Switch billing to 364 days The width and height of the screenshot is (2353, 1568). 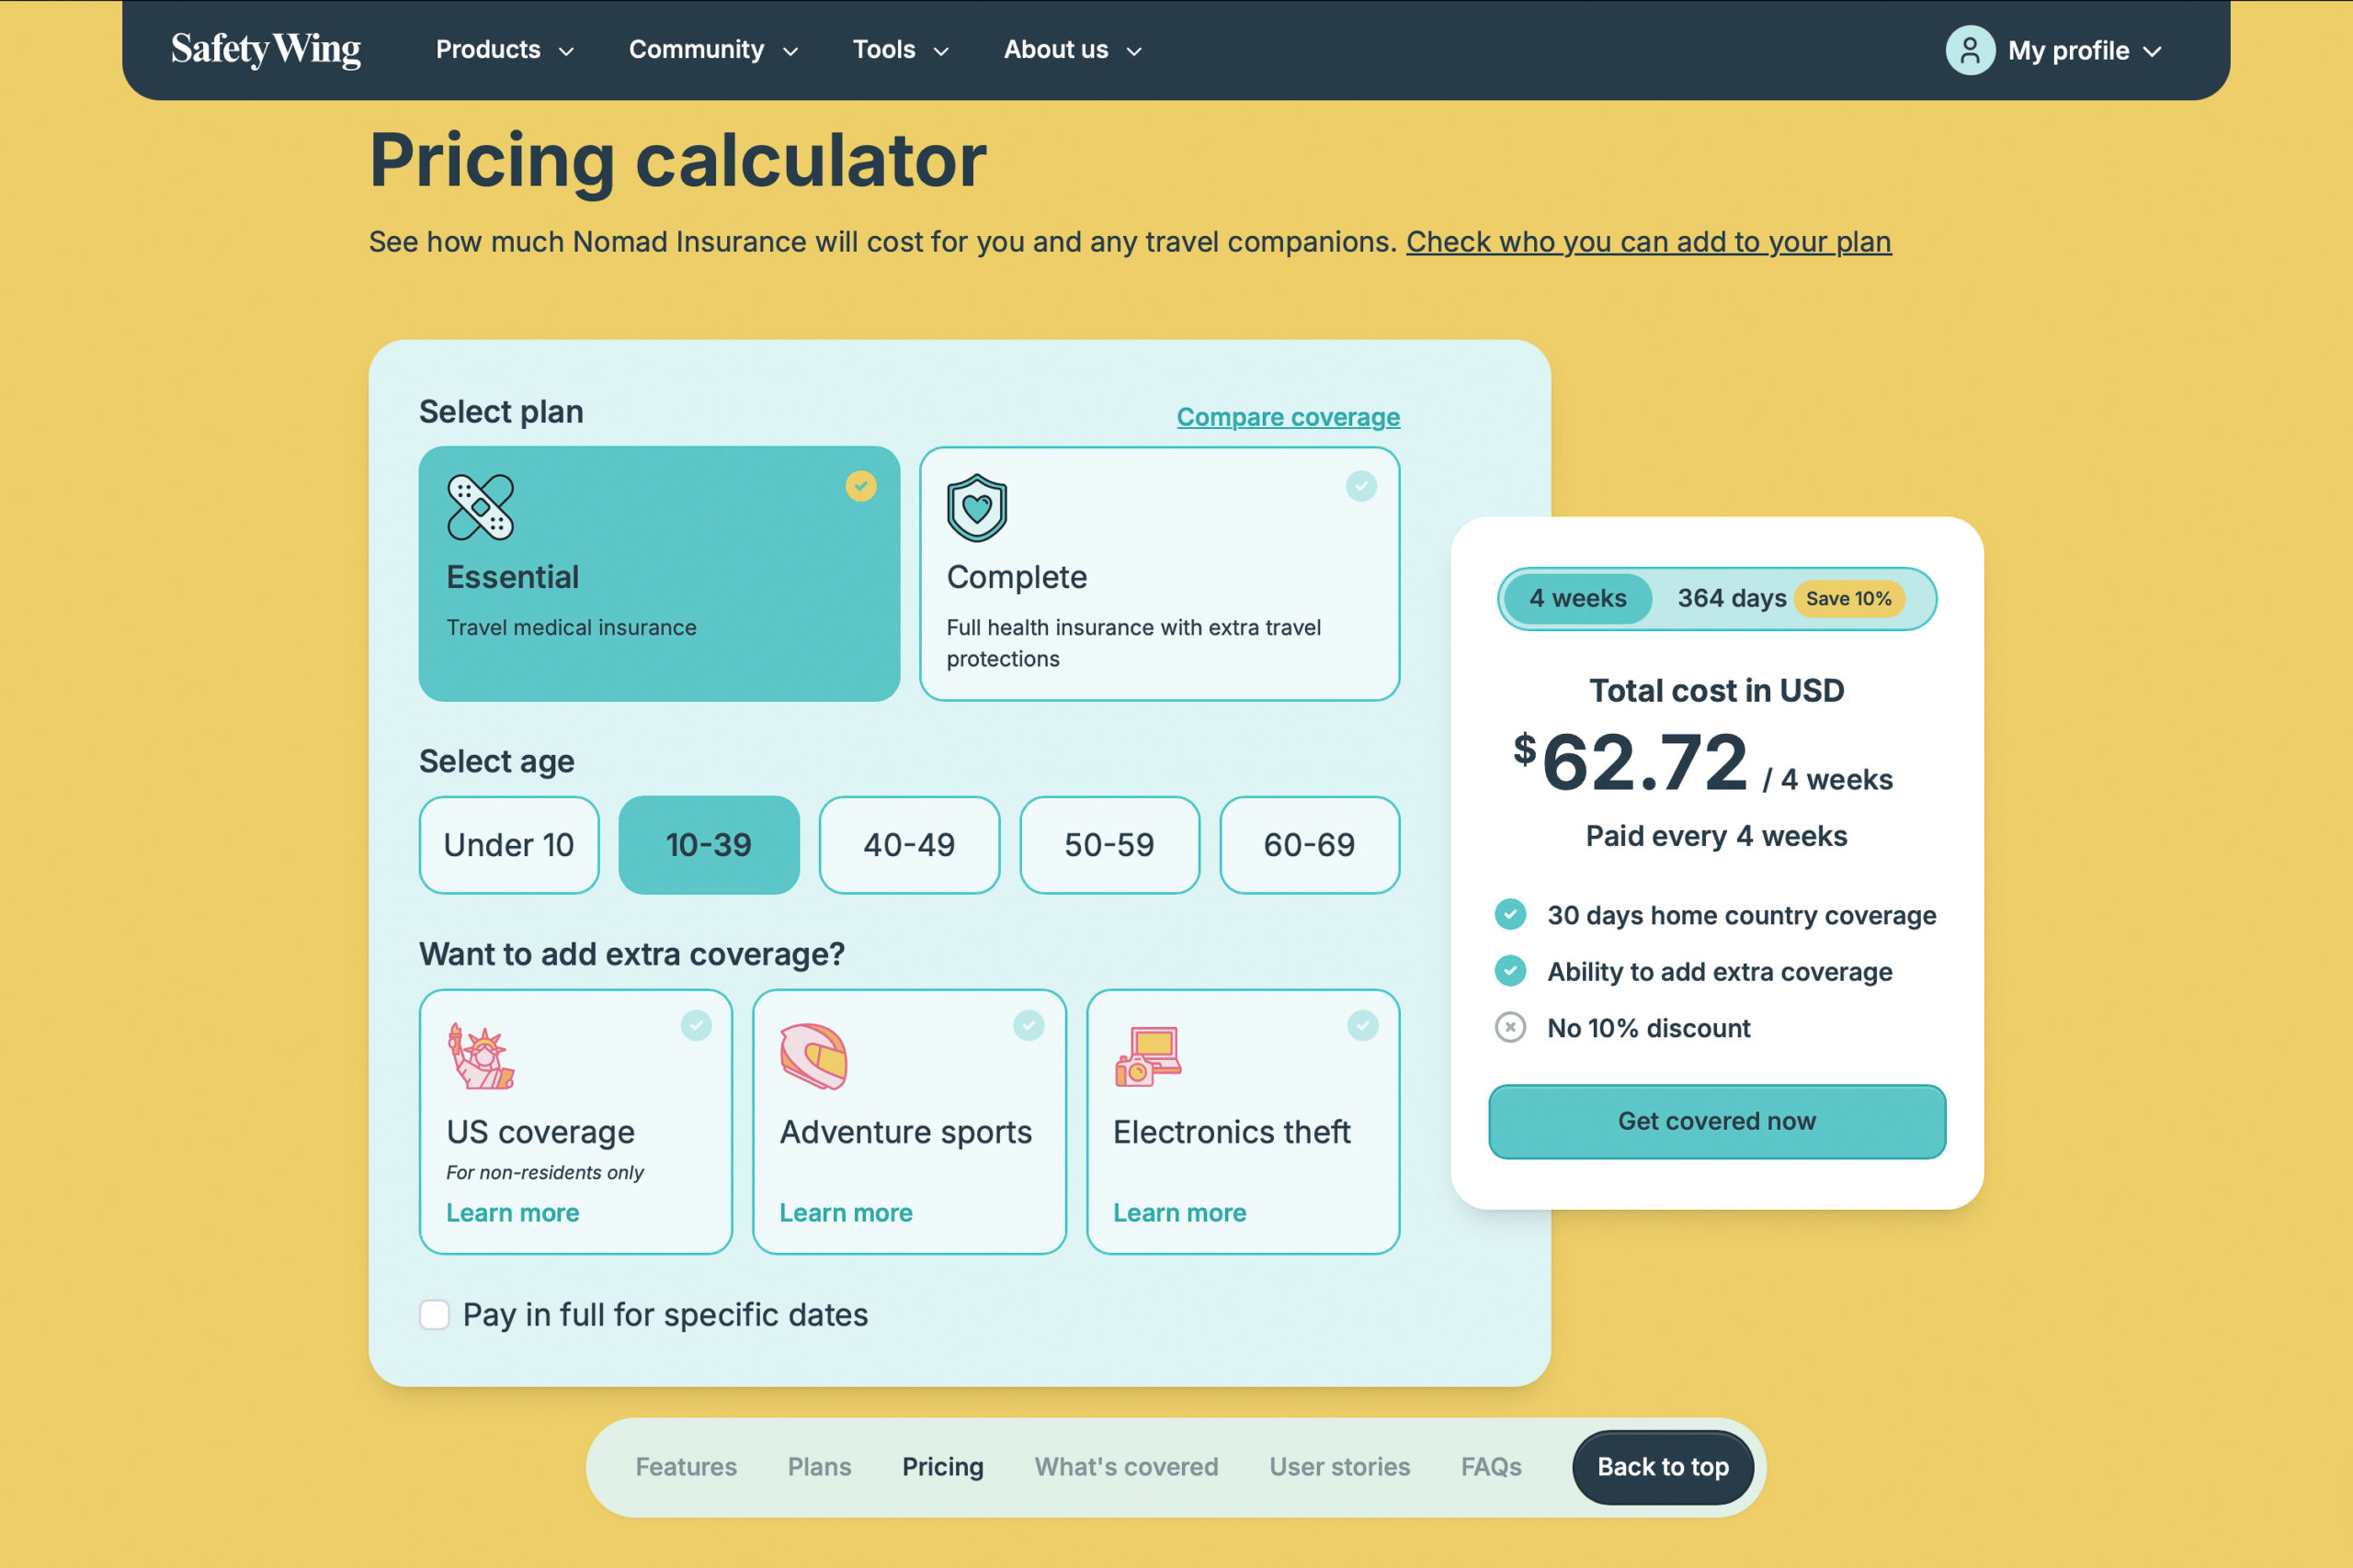pyautogui.click(x=1731, y=598)
